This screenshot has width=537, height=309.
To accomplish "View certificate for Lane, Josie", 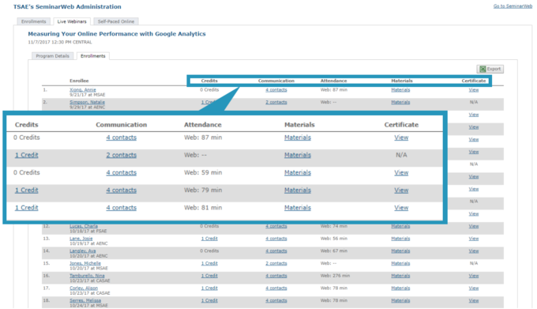I will click(474, 239).
